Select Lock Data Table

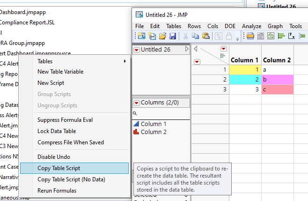coord(74,131)
